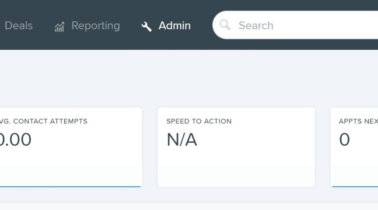Select the Avg. Contact Attempts card

71,147
